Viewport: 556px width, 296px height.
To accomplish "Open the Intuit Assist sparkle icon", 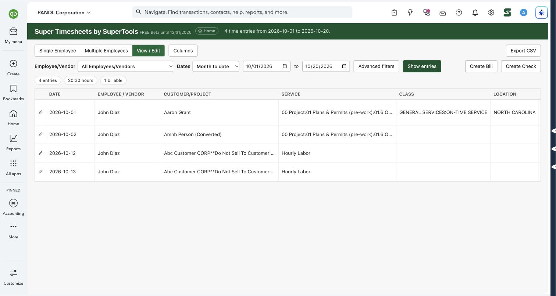I will [x=542, y=12].
